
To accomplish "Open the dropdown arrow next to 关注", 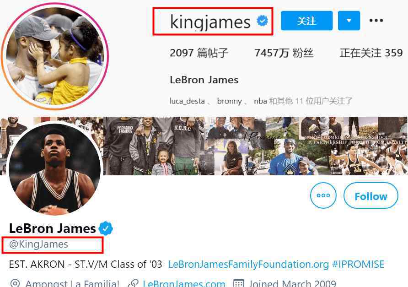I will [349, 21].
